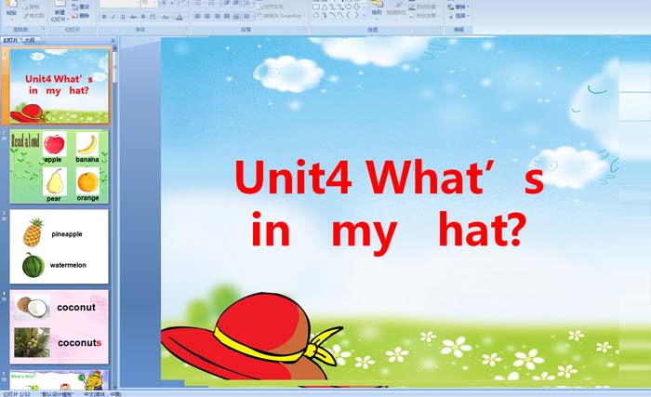
Task: Click the Font Color button
Action: (x=179, y=17)
